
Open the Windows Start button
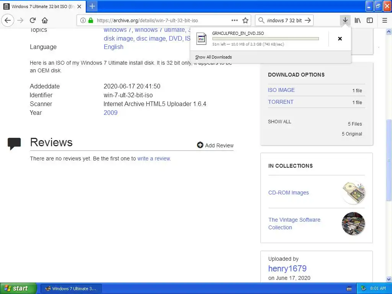click(x=18, y=288)
